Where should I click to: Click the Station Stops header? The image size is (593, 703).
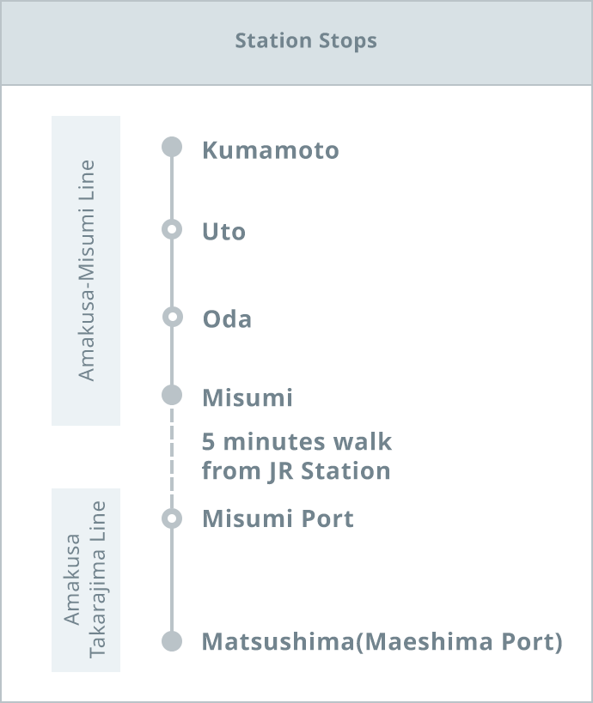[306, 41]
